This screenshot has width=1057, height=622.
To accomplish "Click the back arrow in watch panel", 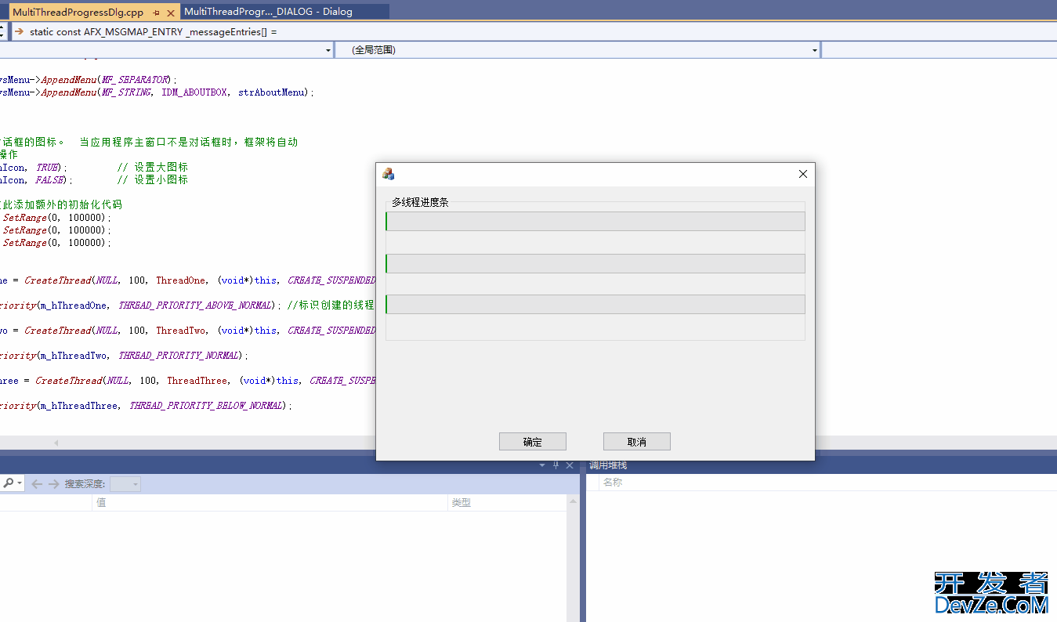I will tap(37, 484).
